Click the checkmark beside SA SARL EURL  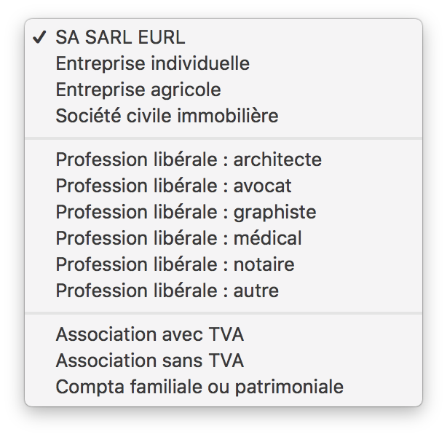click(39, 37)
